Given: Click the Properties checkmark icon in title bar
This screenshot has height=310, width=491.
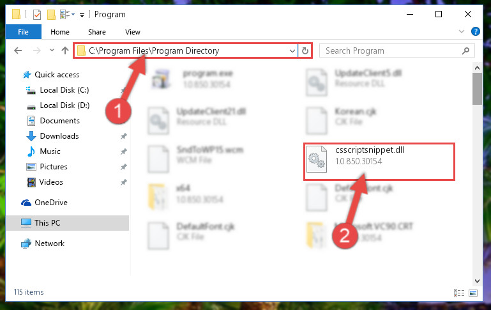Looking at the screenshot, I should [37, 15].
